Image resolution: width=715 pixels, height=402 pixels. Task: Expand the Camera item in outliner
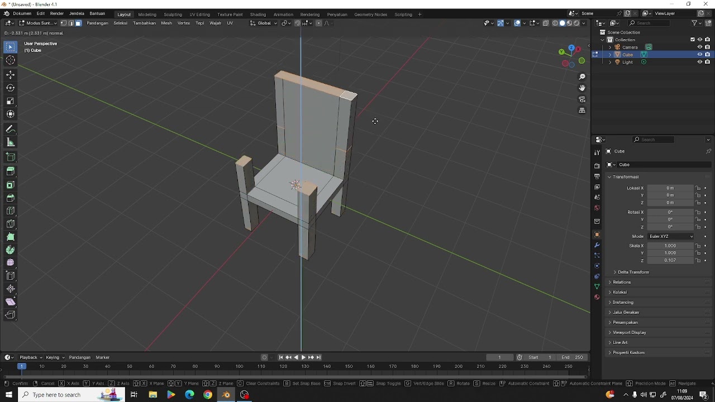[x=610, y=47]
